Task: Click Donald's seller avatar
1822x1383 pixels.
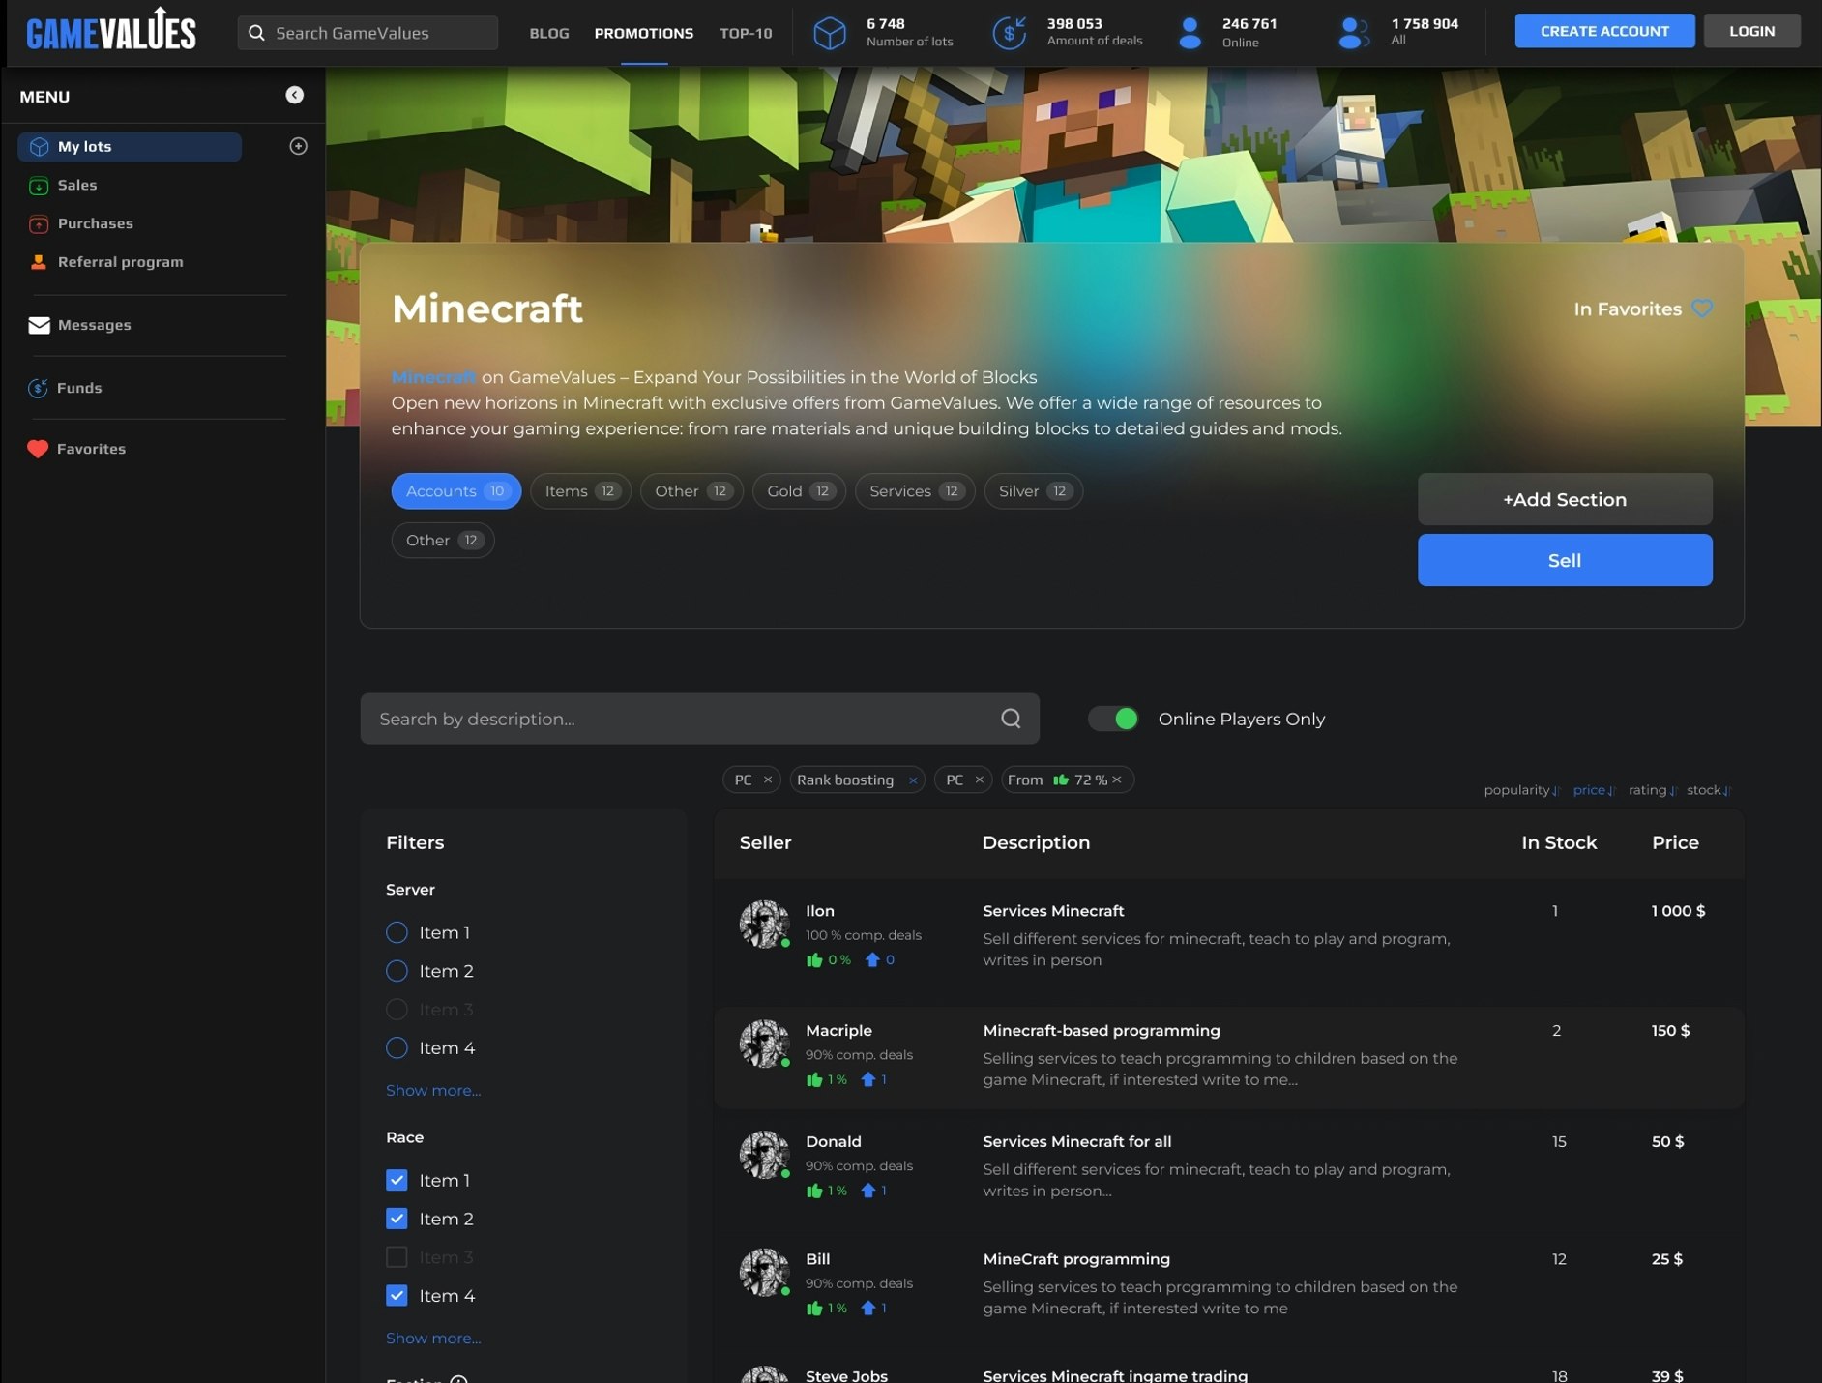Action: pos(764,1155)
